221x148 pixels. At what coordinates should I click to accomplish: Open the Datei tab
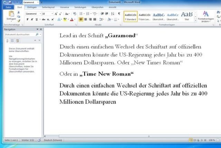(x=8, y=7)
